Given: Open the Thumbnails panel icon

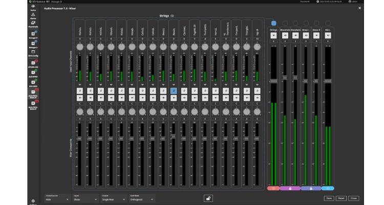Looking at the screenshot, I should pos(33,25).
